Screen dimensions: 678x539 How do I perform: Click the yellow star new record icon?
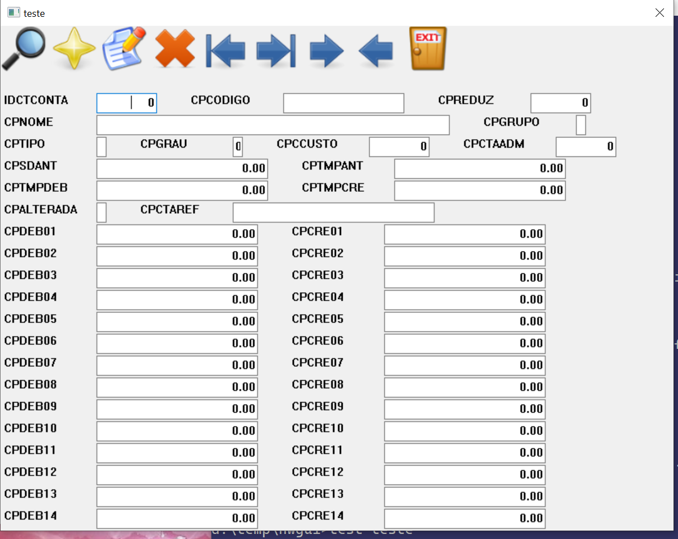pos(74,49)
